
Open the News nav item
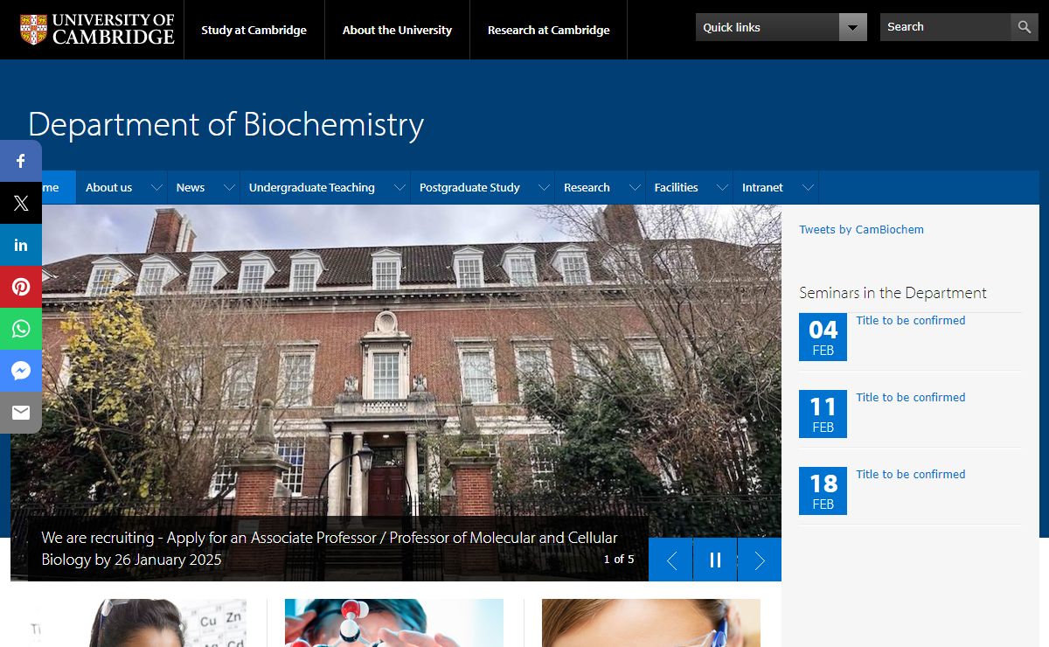(191, 187)
